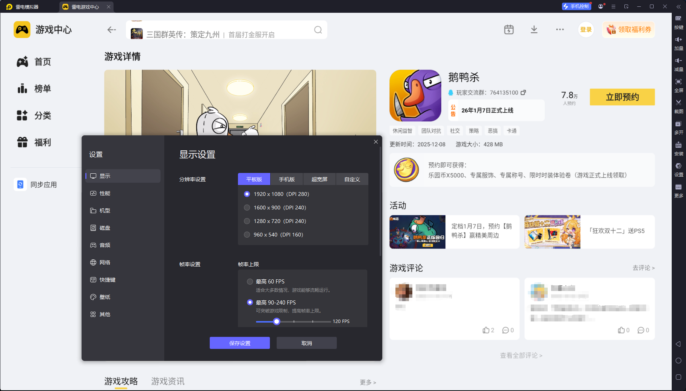Collapse the right sidebar chevrons
Image resolution: width=686 pixels, height=391 pixels.
678,6
